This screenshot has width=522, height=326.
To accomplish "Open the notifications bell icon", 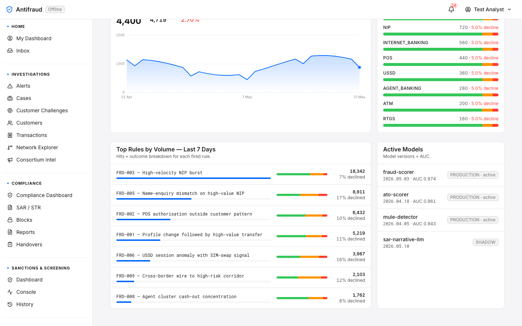I will 451,9.
